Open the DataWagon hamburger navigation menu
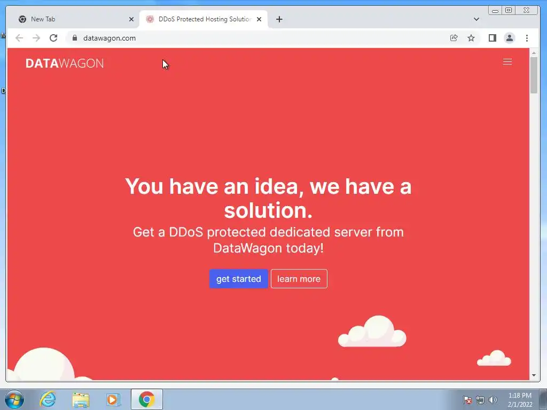The image size is (547, 410). pyautogui.click(x=507, y=62)
